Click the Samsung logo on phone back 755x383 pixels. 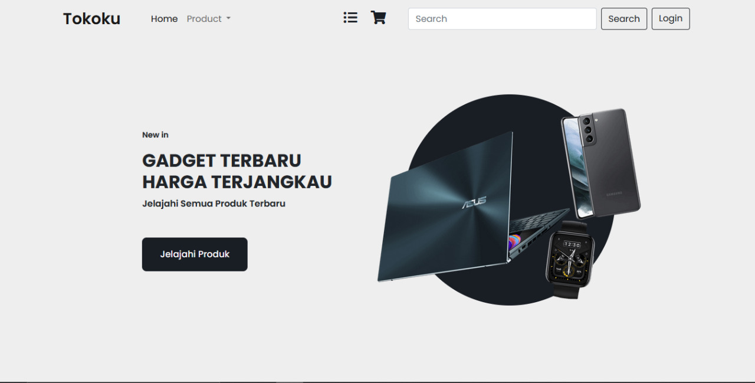coord(614,194)
